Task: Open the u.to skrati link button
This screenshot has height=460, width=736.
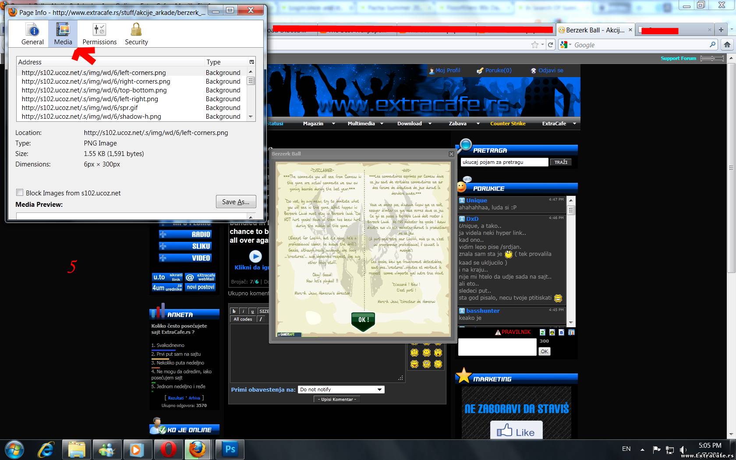Action: (x=167, y=277)
